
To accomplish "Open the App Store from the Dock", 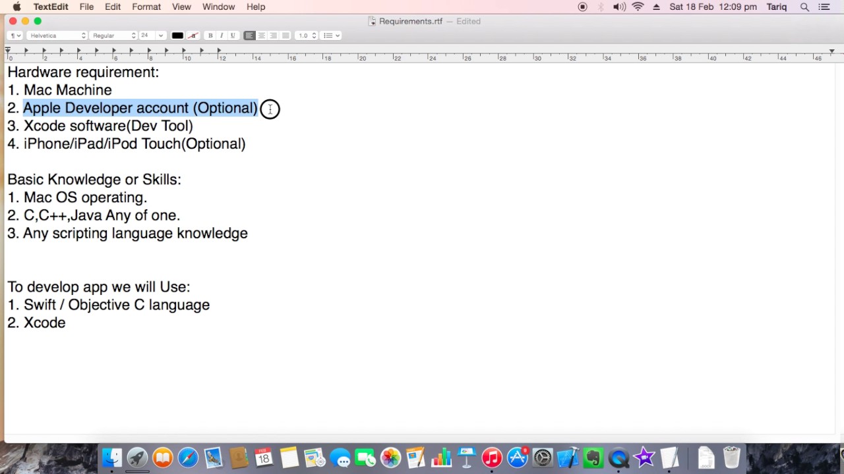I will 517,458.
